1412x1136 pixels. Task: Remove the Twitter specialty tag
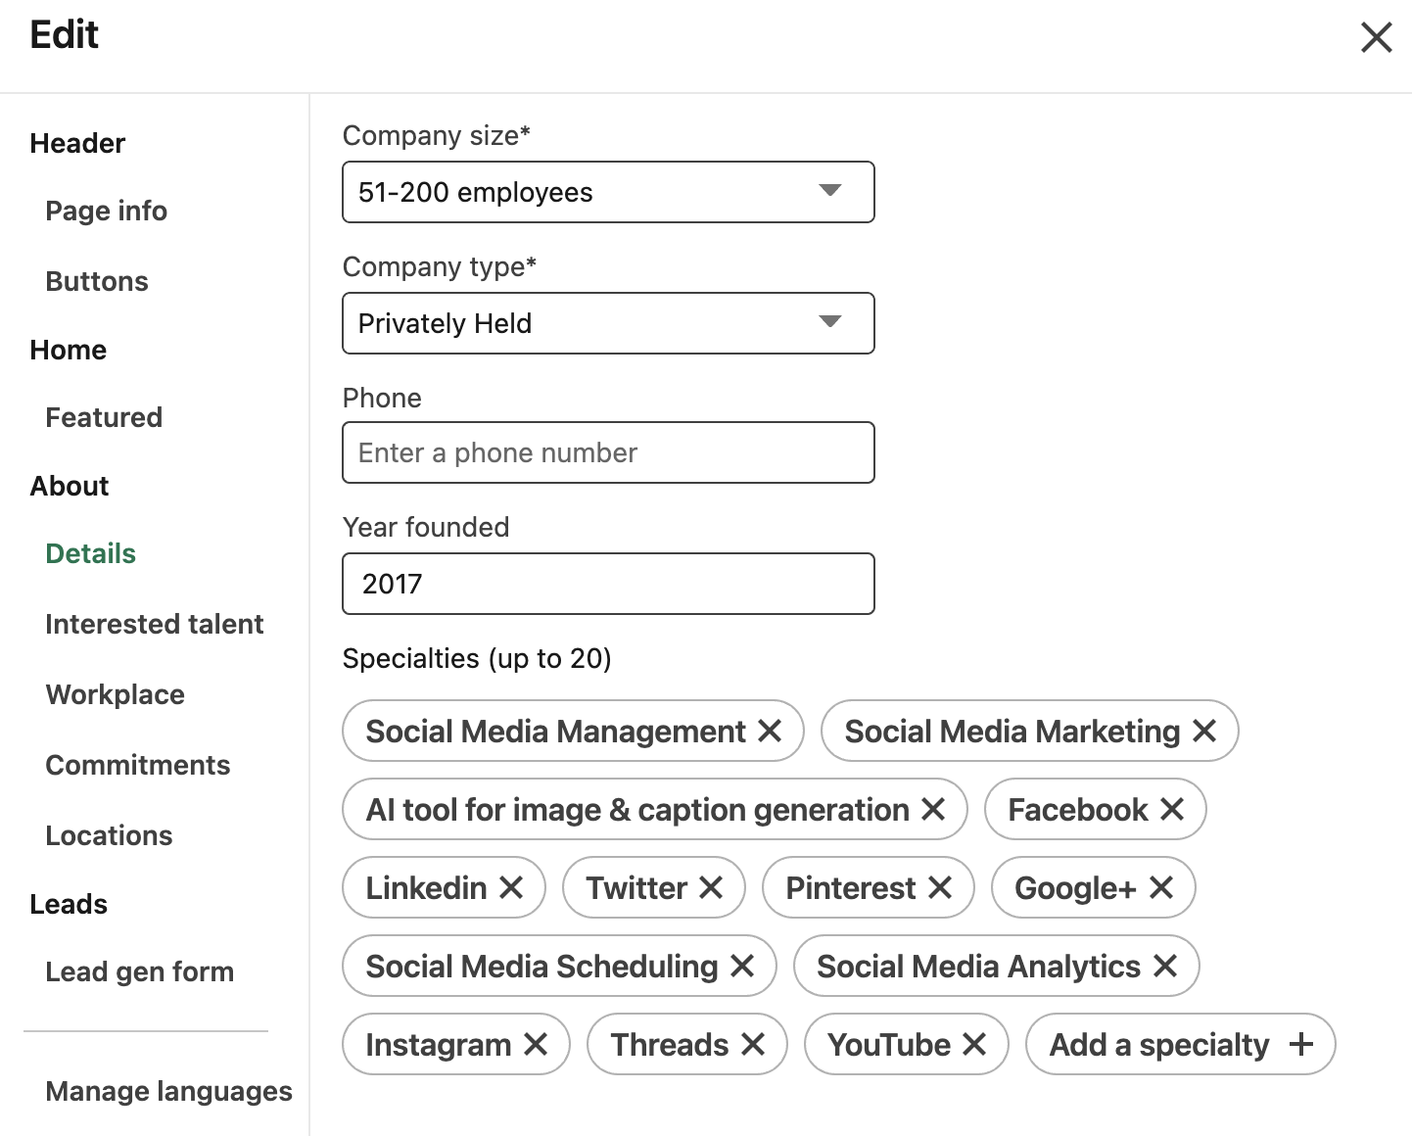[711, 887]
